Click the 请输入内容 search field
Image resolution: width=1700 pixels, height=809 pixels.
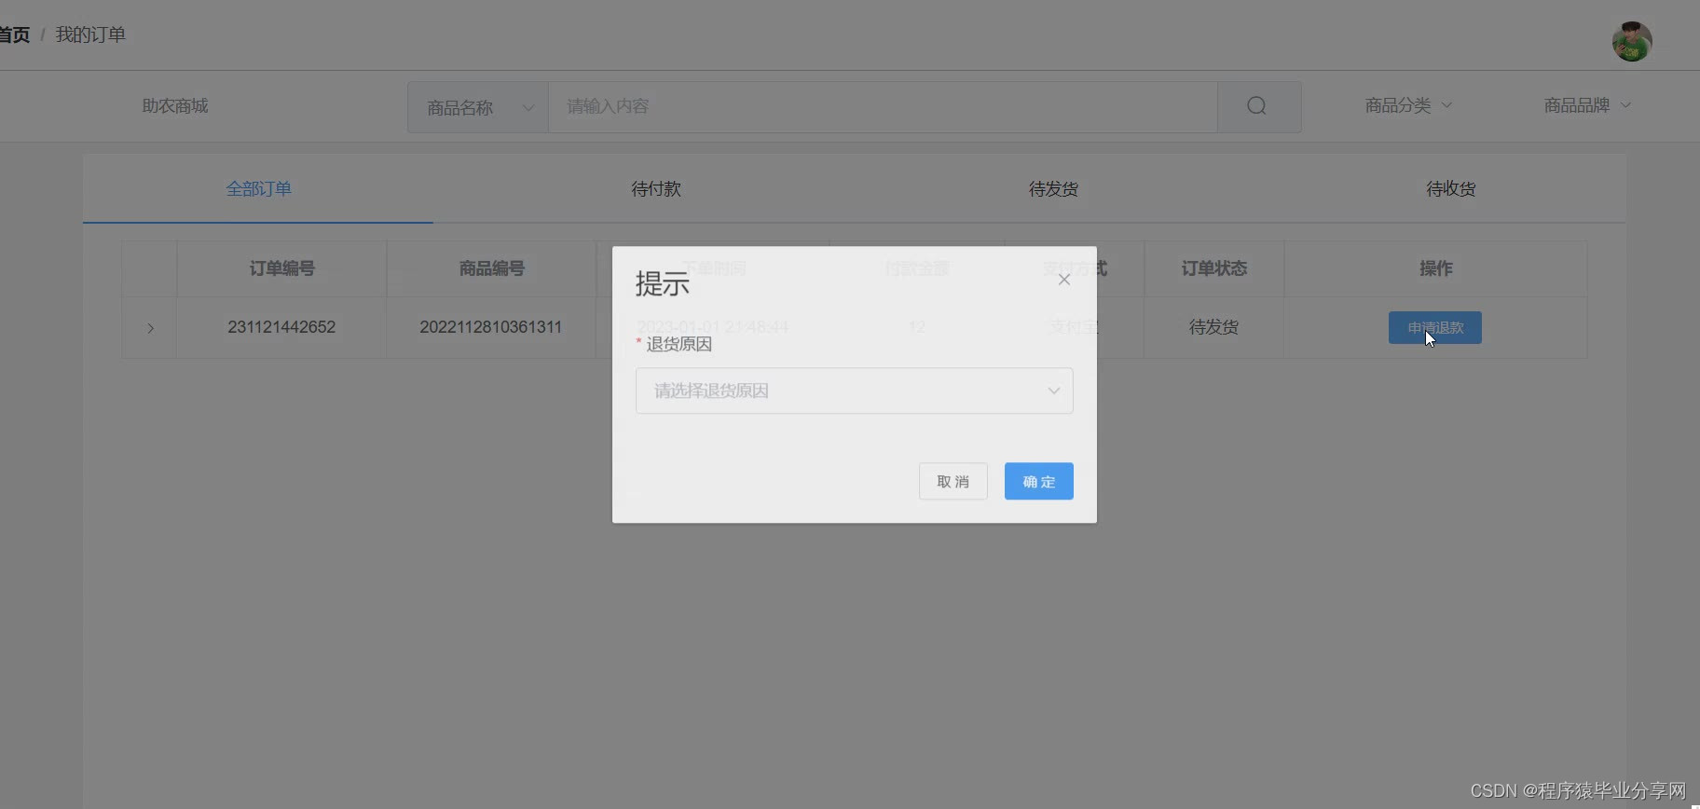883,106
